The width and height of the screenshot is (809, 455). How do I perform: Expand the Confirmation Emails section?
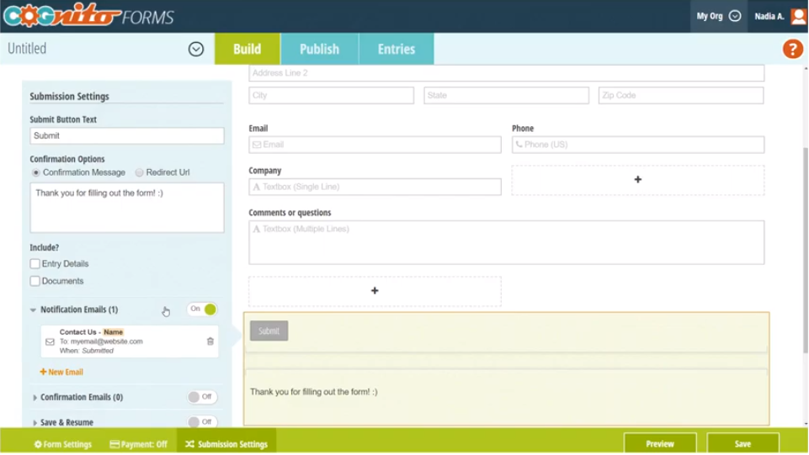tap(35, 398)
